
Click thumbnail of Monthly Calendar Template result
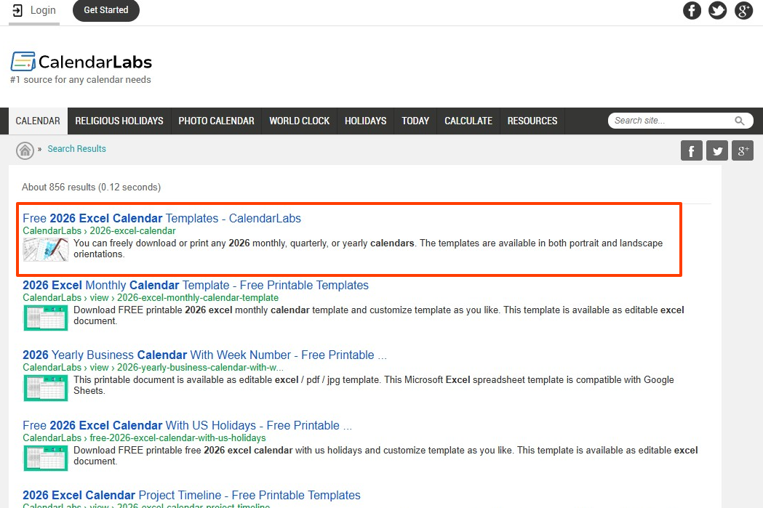pyautogui.click(x=46, y=318)
